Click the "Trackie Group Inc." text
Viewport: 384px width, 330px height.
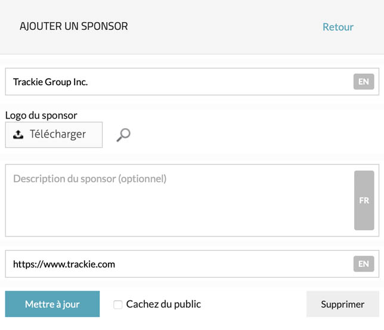click(x=51, y=82)
